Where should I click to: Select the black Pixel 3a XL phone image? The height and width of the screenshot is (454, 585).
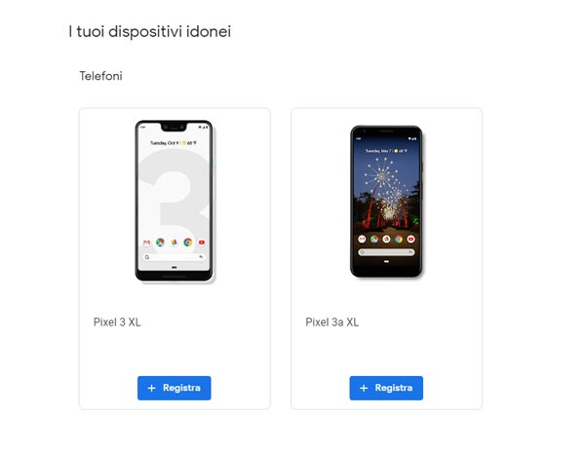click(386, 202)
